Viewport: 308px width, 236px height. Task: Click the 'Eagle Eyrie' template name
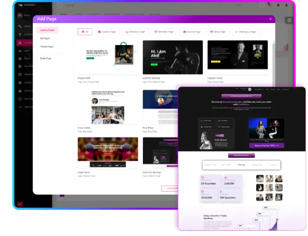83,172
